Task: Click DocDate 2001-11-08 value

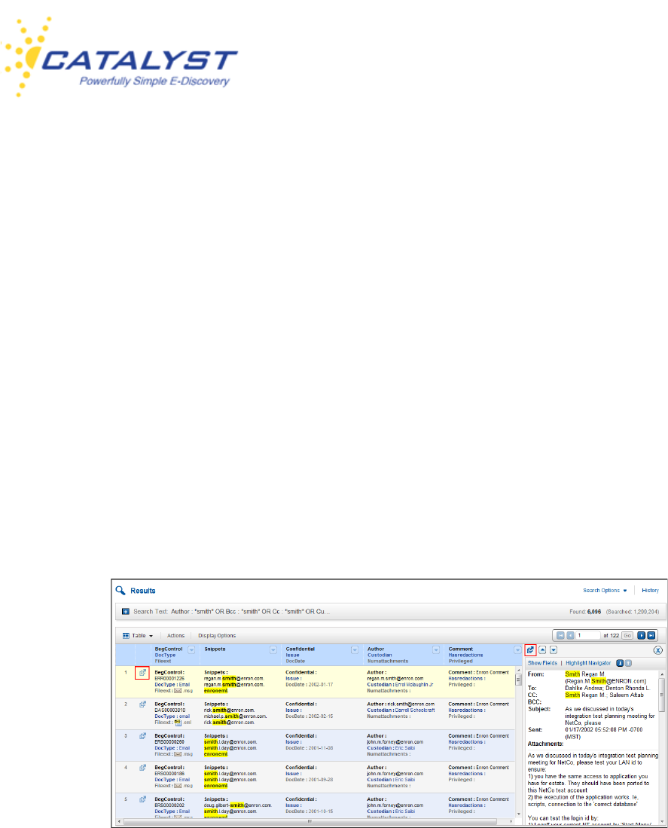Action: (320, 748)
